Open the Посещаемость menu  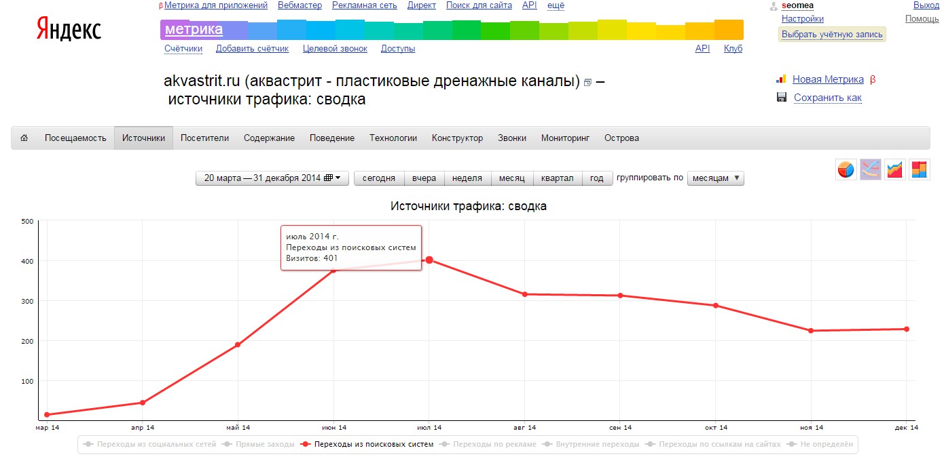[x=75, y=138]
